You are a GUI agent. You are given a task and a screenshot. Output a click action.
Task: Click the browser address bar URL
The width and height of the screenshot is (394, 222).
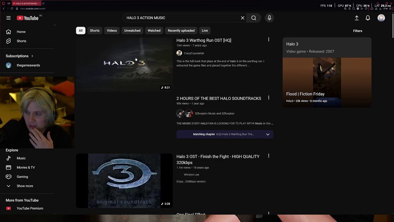(x=33, y=9)
